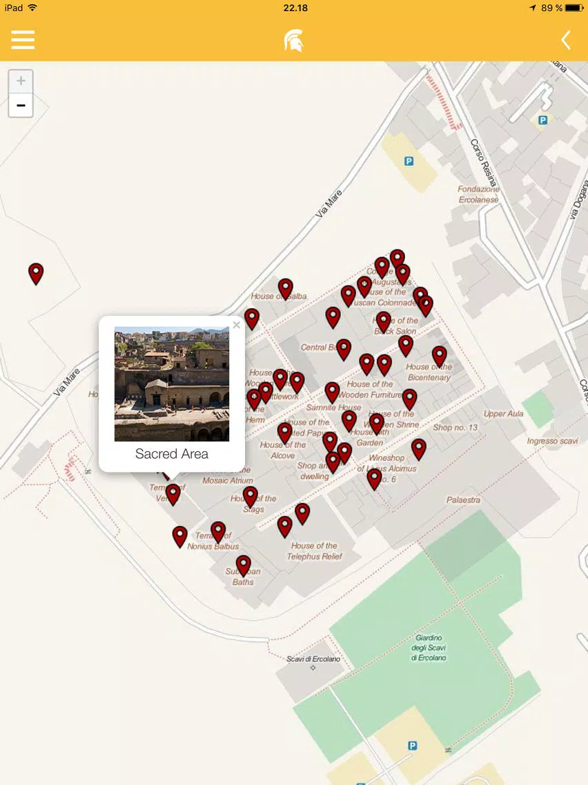Go back with the chevron arrow
Screen dimensions: 588x785
[x=565, y=40]
